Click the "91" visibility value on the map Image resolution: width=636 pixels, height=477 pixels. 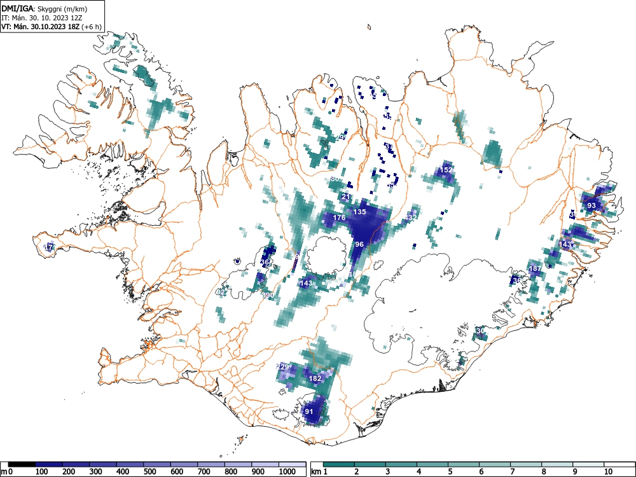tap(309, 411)
